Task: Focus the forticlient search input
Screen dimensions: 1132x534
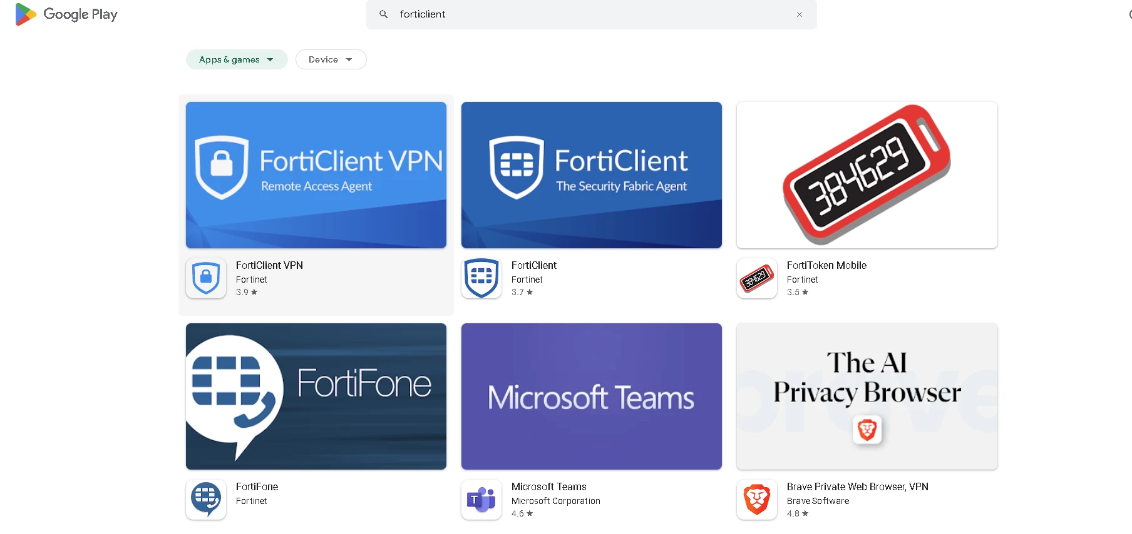Action: 592,14
